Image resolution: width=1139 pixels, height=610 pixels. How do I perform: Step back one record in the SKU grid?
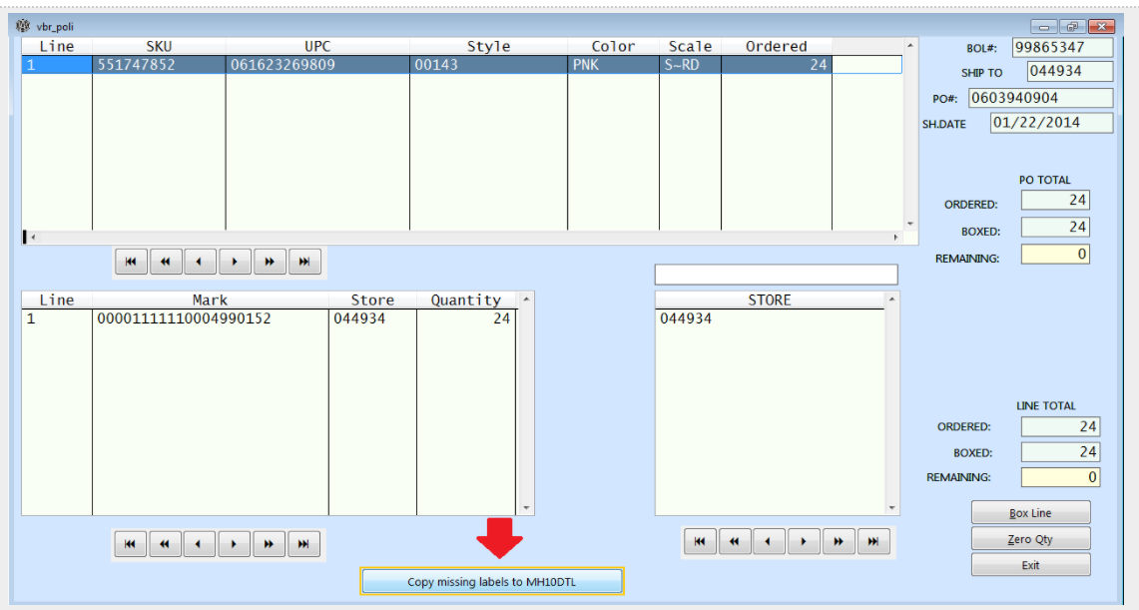[200, 261]
